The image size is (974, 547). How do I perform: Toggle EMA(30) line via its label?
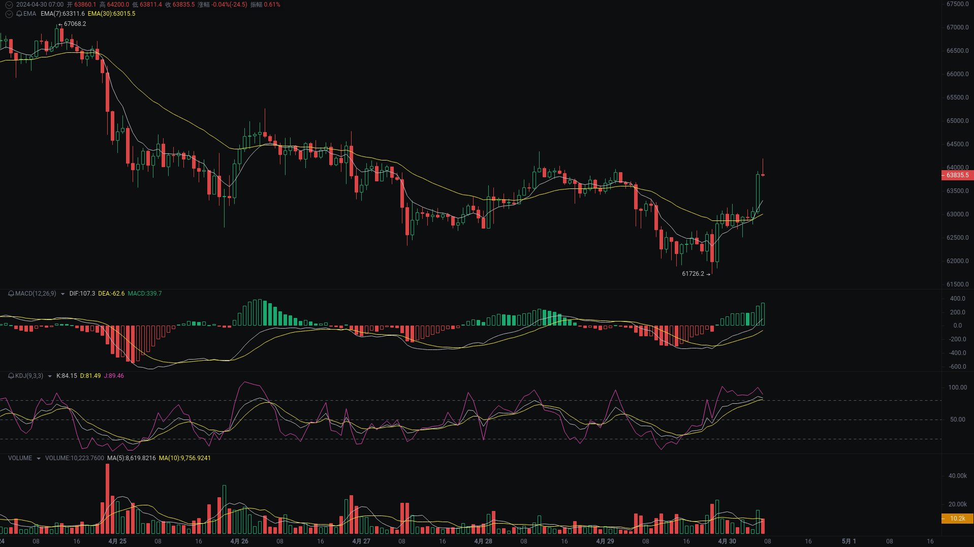111,14
